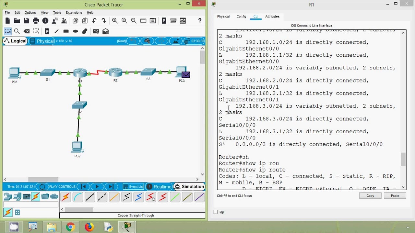Image resolution: width=415 pixels, height=233 pixels.
Task: Open the File menu
Action: (x=7, y=13)
